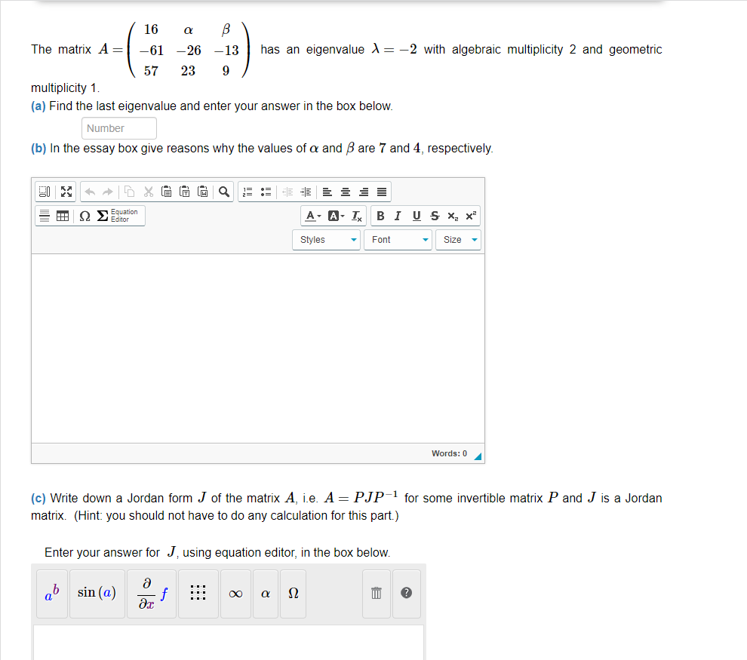
Task: Click the equation editor help question mark
Action: [x=406, y=594]
